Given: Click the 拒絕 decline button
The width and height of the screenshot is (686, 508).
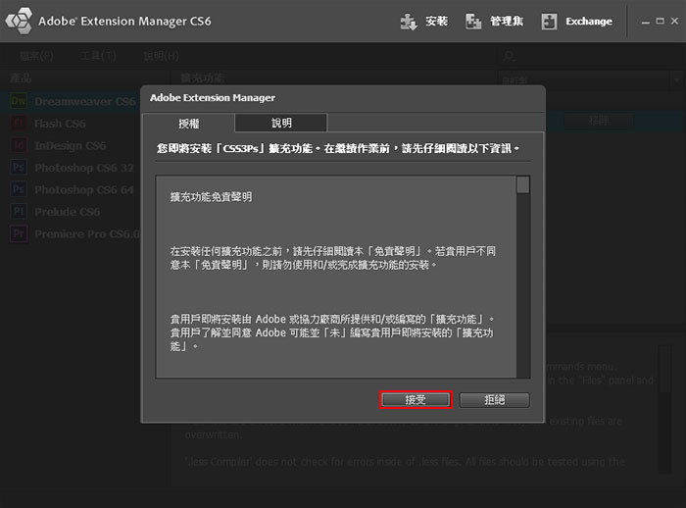Looking at the screenshot, I should point(494,399).
